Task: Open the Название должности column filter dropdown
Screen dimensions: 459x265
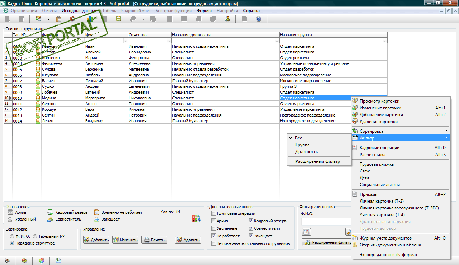Action: (x=276, y=41)
